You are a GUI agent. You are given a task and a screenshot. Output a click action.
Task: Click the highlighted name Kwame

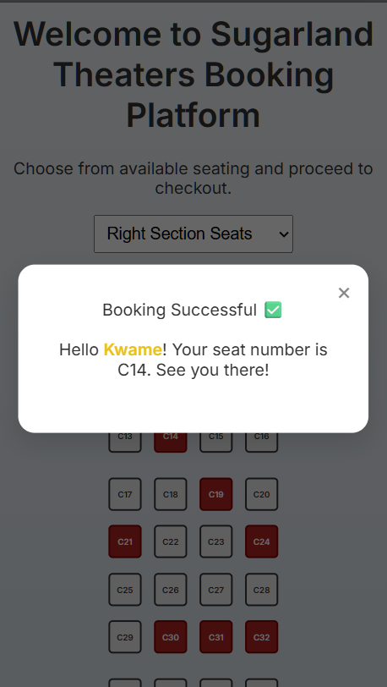point(133,349)
